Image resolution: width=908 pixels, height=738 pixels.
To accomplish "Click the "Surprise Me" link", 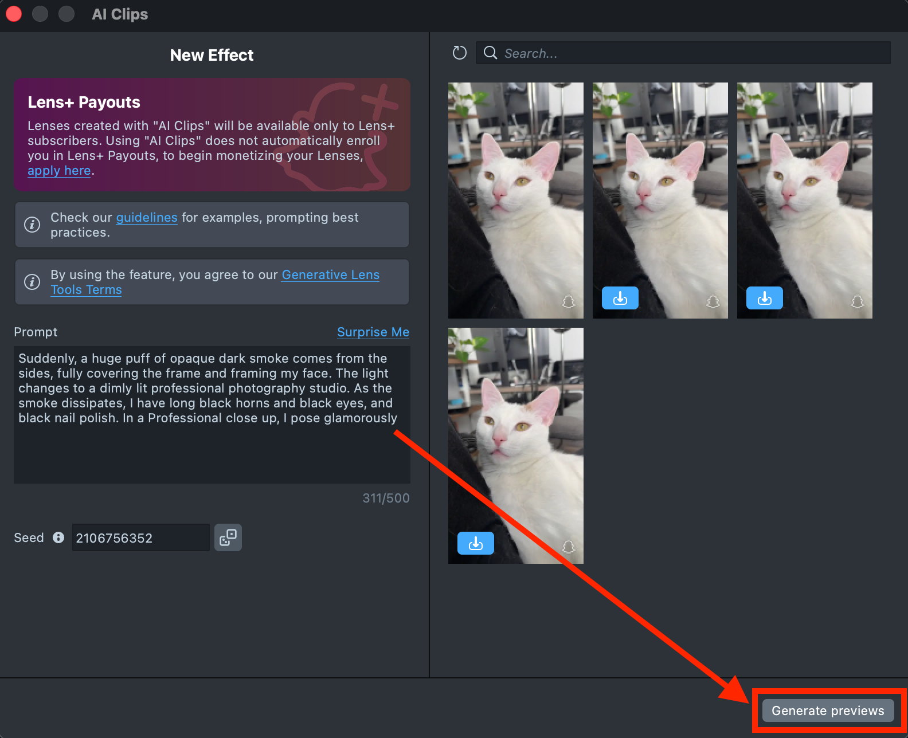I will coord(373,332).
